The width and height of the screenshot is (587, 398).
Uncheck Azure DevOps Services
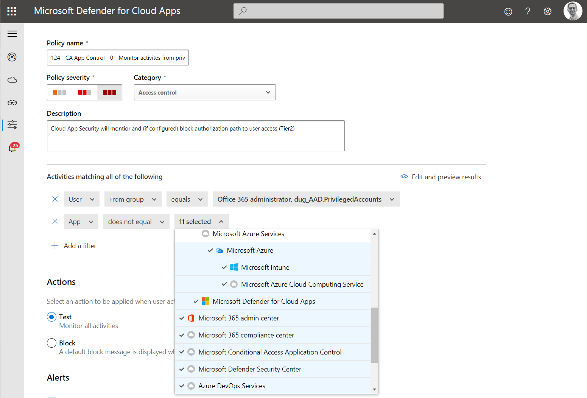[182, 386]
